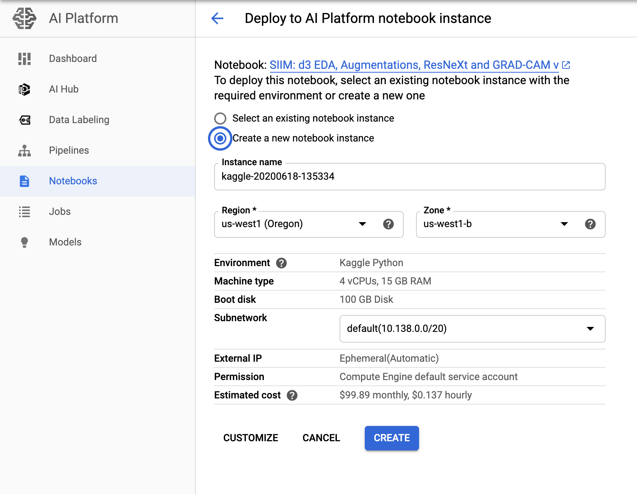
Task: Choose Create a new notebook instance option
Action: [220, 138]
